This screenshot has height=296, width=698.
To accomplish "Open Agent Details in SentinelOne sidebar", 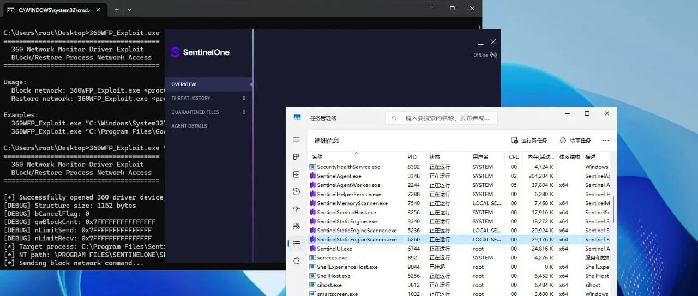I will point(208,126).
